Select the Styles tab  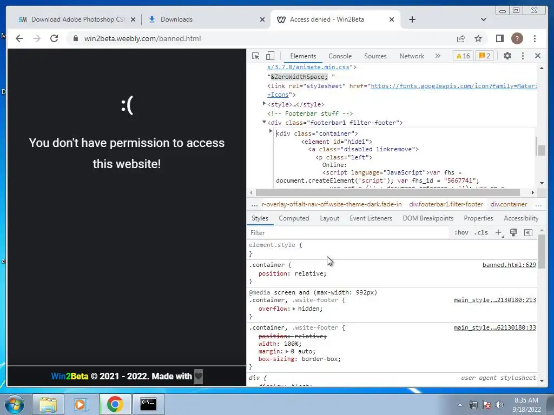tap(260, 218)
